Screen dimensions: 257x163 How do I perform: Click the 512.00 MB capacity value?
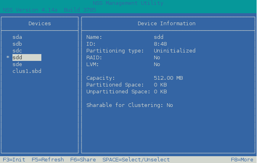[x=168, y=78]
